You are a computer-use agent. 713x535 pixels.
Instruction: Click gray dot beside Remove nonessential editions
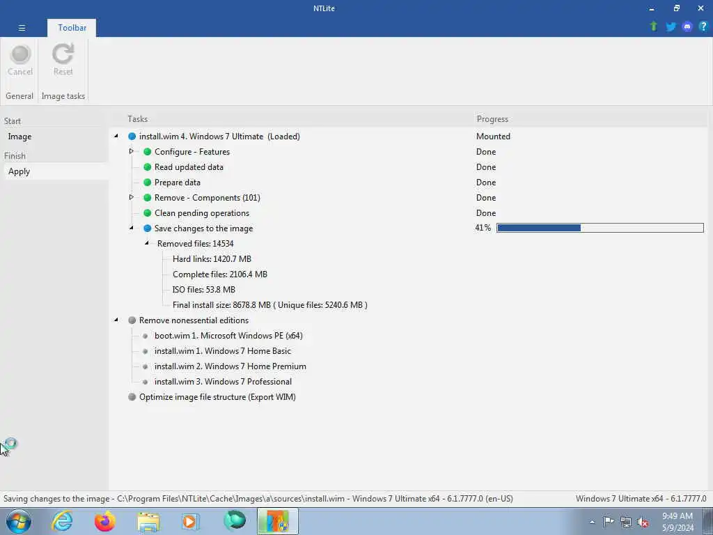132,320
